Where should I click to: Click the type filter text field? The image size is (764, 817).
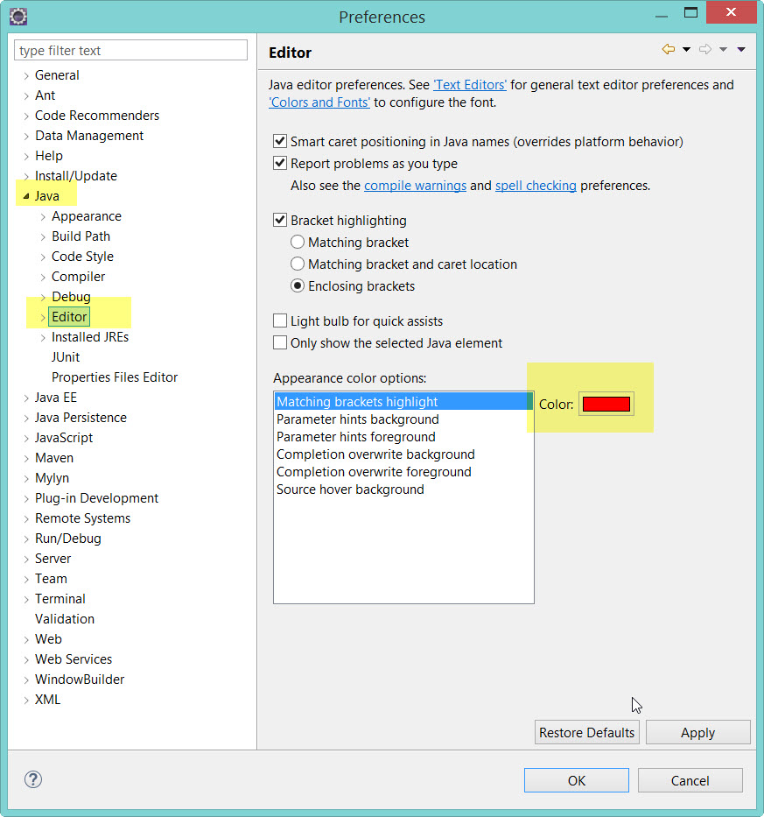130,51
